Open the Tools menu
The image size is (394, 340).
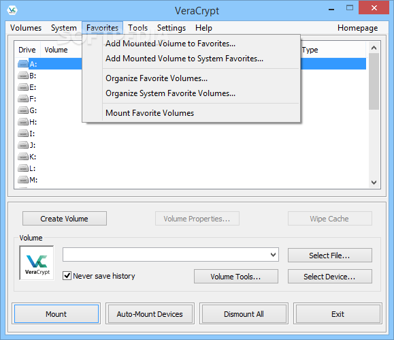[x=137, y=28]
